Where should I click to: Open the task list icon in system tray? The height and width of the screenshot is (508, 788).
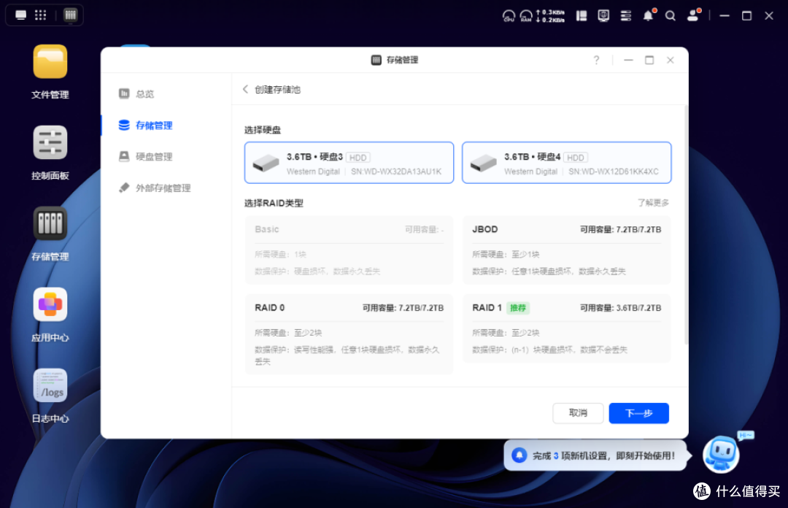point(626,16)
